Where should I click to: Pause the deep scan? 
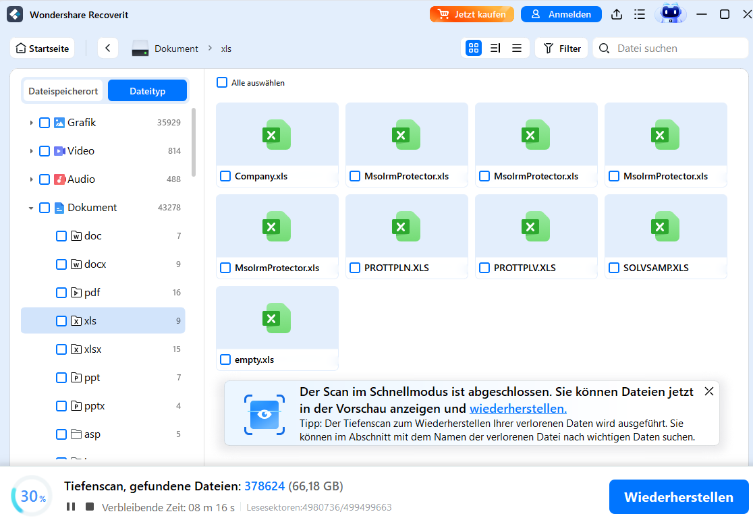(x=71, y=507)
